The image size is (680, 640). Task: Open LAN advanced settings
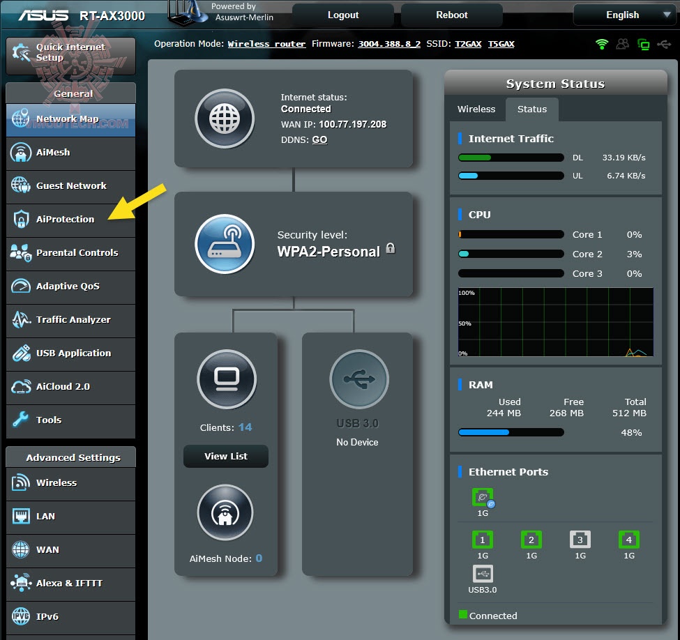70,517
